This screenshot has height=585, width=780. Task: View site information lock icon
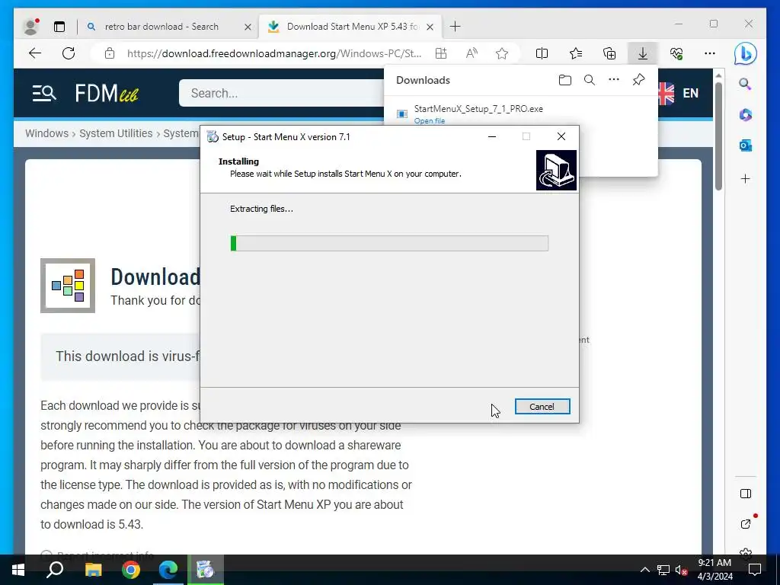110,53
